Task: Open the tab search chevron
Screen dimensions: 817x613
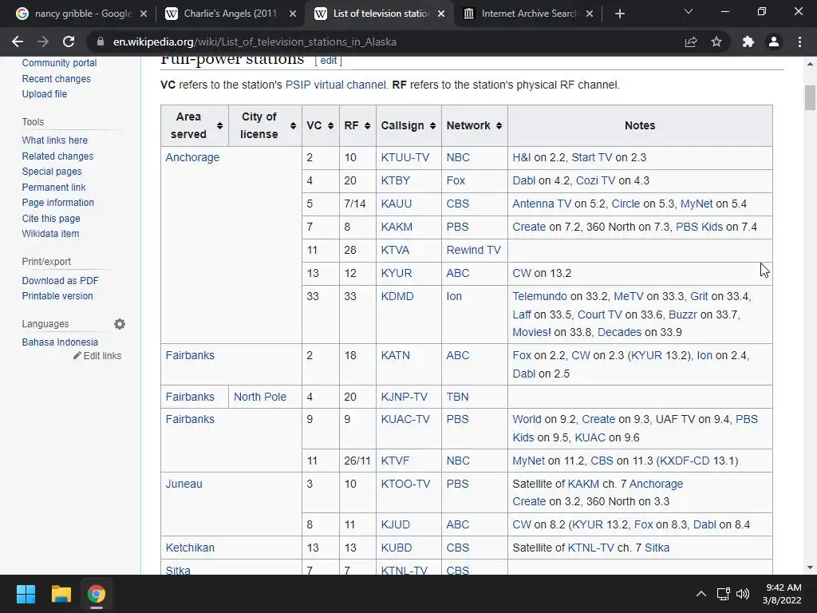Action: click(689, 11)
